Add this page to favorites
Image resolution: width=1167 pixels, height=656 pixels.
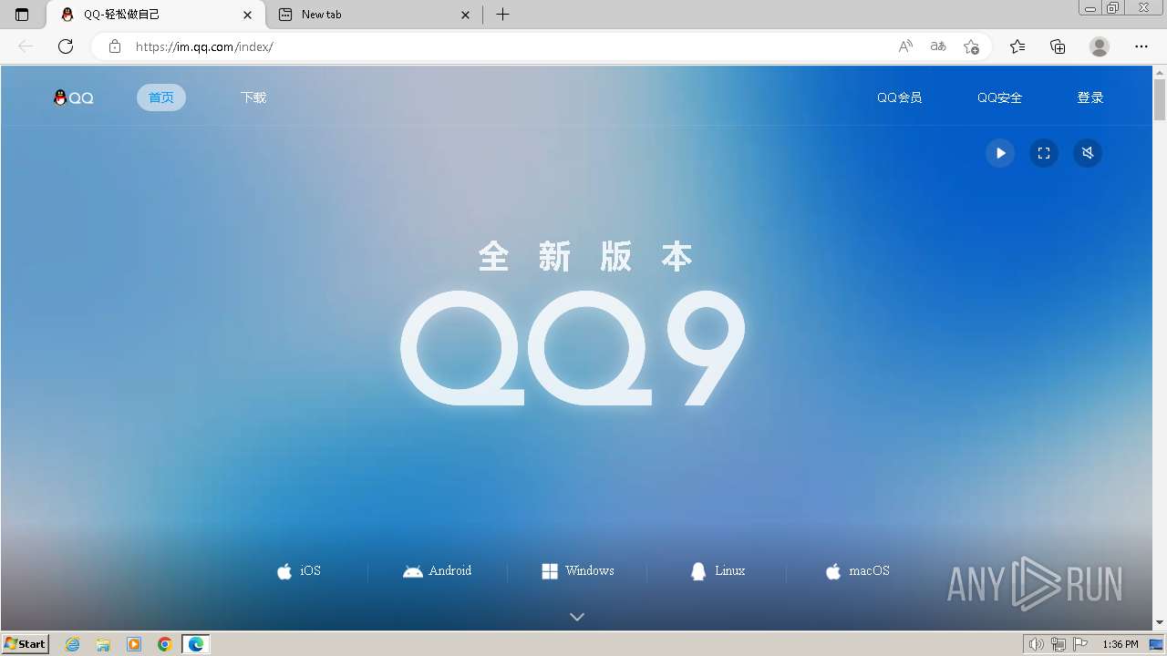point(971,46)
